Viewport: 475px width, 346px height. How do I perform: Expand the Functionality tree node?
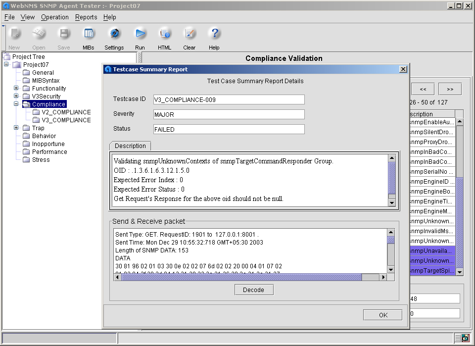(x=16, y=88)
